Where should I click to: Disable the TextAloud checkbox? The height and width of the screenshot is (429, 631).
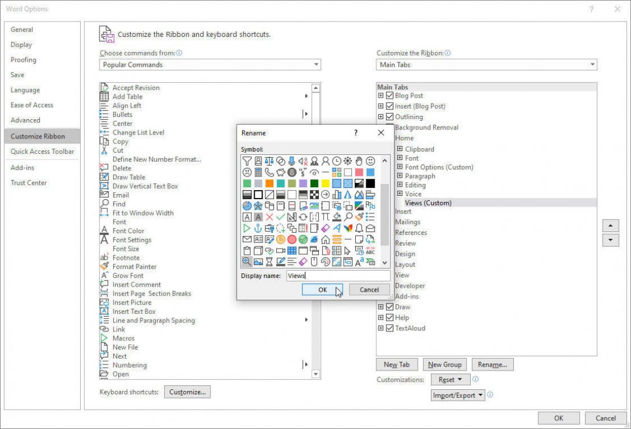click(390, 328)
